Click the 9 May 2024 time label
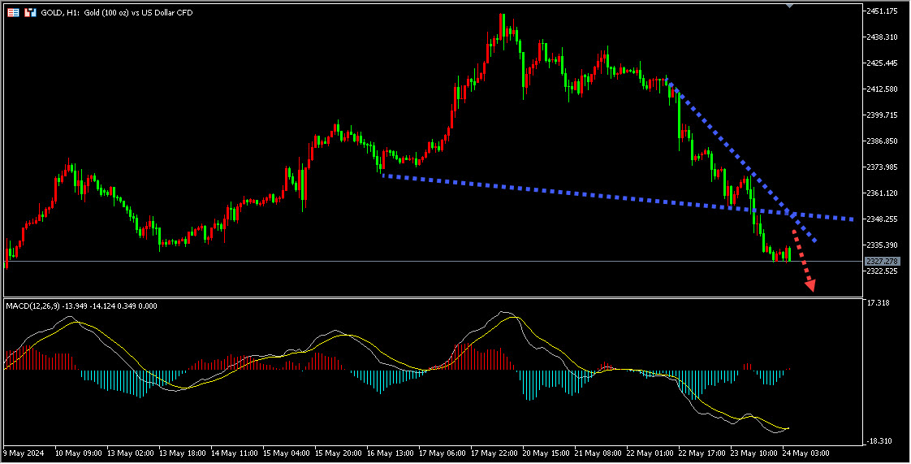 [24, 453]
